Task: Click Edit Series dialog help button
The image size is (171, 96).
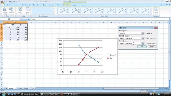Action: pyautogui.click(x=152, y=28)
